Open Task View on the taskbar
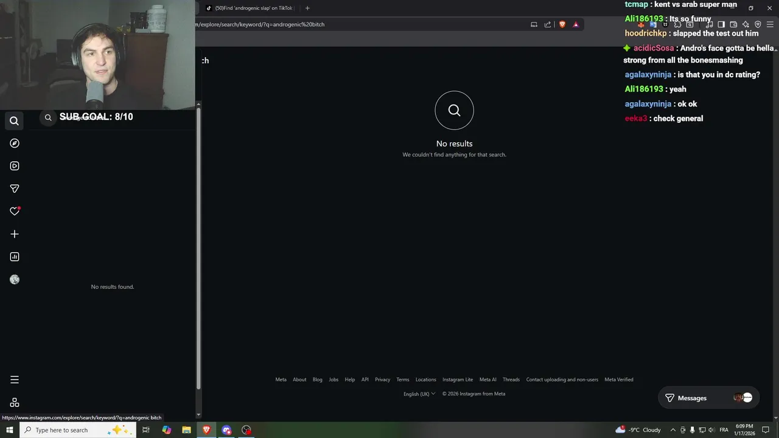This screenshot has height=438, width=779. tap(146, 430)
